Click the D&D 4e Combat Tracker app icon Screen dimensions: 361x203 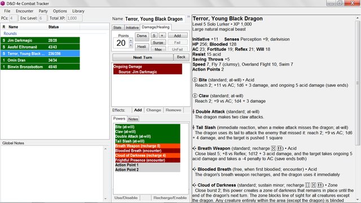pos(3,3)
